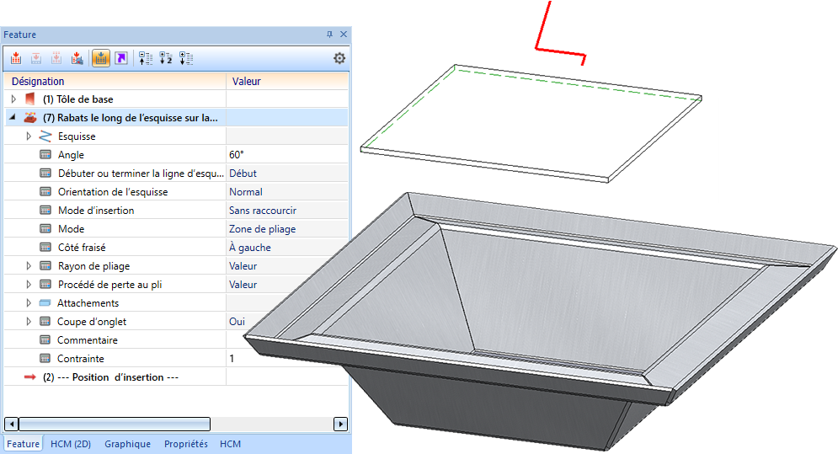Click the Orientation de l'esquisse parameter icon
838x454 pixels.
pyautogui.click(x=45, y=191)
